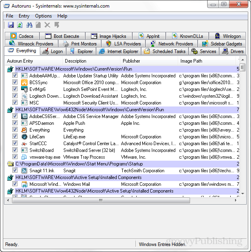Click registry icon for HKLM CurrentVersion\Run
The height and width of the screenshot is (252, 251).
[10, 69]
